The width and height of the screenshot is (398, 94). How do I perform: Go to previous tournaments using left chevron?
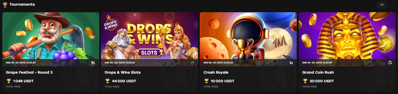pos(393,5)
